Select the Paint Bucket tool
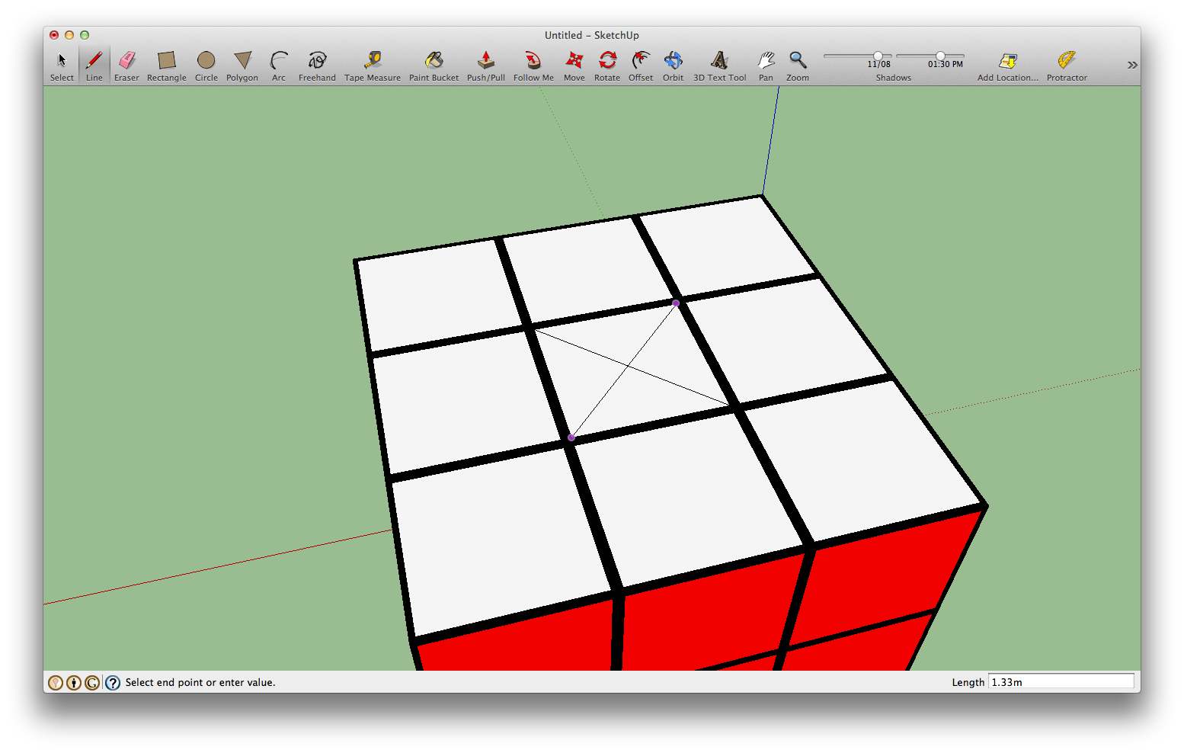This screenshot has width=1184, height=753. coord(434,66)
